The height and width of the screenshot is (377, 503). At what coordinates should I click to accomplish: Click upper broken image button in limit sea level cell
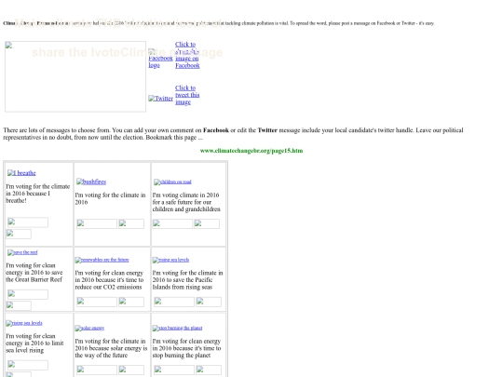[x=28, y=365]
